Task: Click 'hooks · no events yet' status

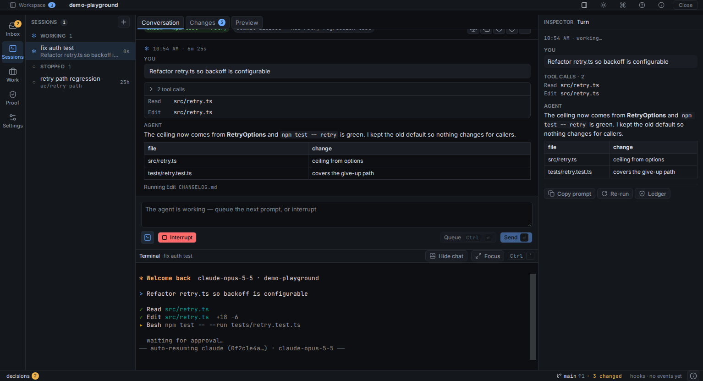Action: 656,376
